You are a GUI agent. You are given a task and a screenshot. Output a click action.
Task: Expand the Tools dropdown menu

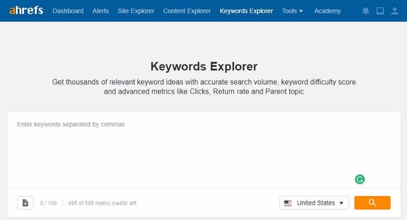click(293, 11)
